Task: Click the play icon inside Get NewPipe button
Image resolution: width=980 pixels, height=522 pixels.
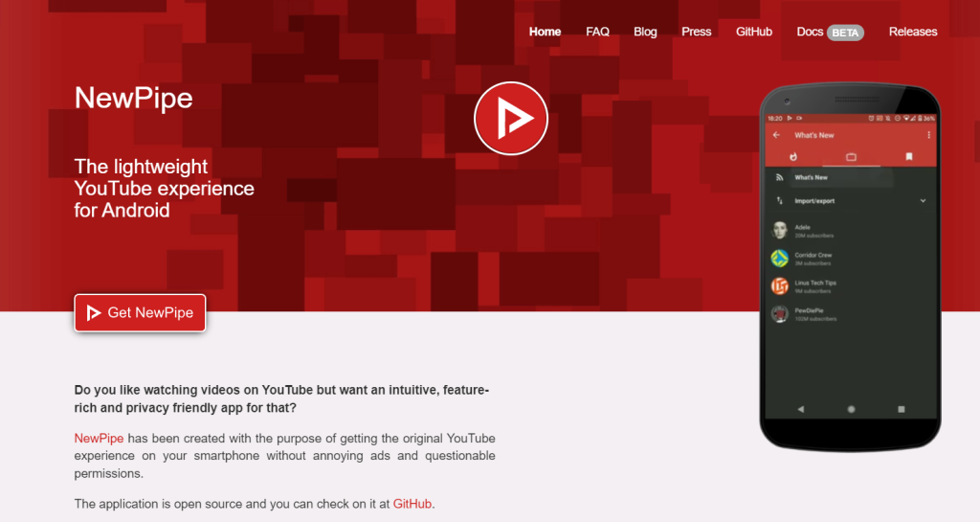Action: (x=94, y=313)
